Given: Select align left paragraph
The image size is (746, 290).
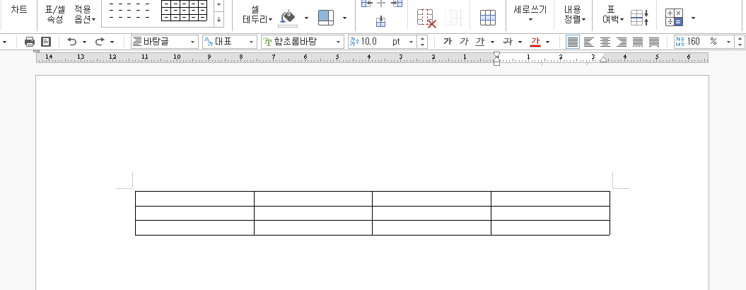Looking at the screenshot, I should (x=589, y=42).
